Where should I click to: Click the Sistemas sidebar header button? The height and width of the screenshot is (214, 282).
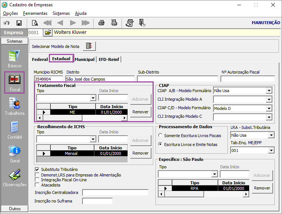click(x=15, y=41)
